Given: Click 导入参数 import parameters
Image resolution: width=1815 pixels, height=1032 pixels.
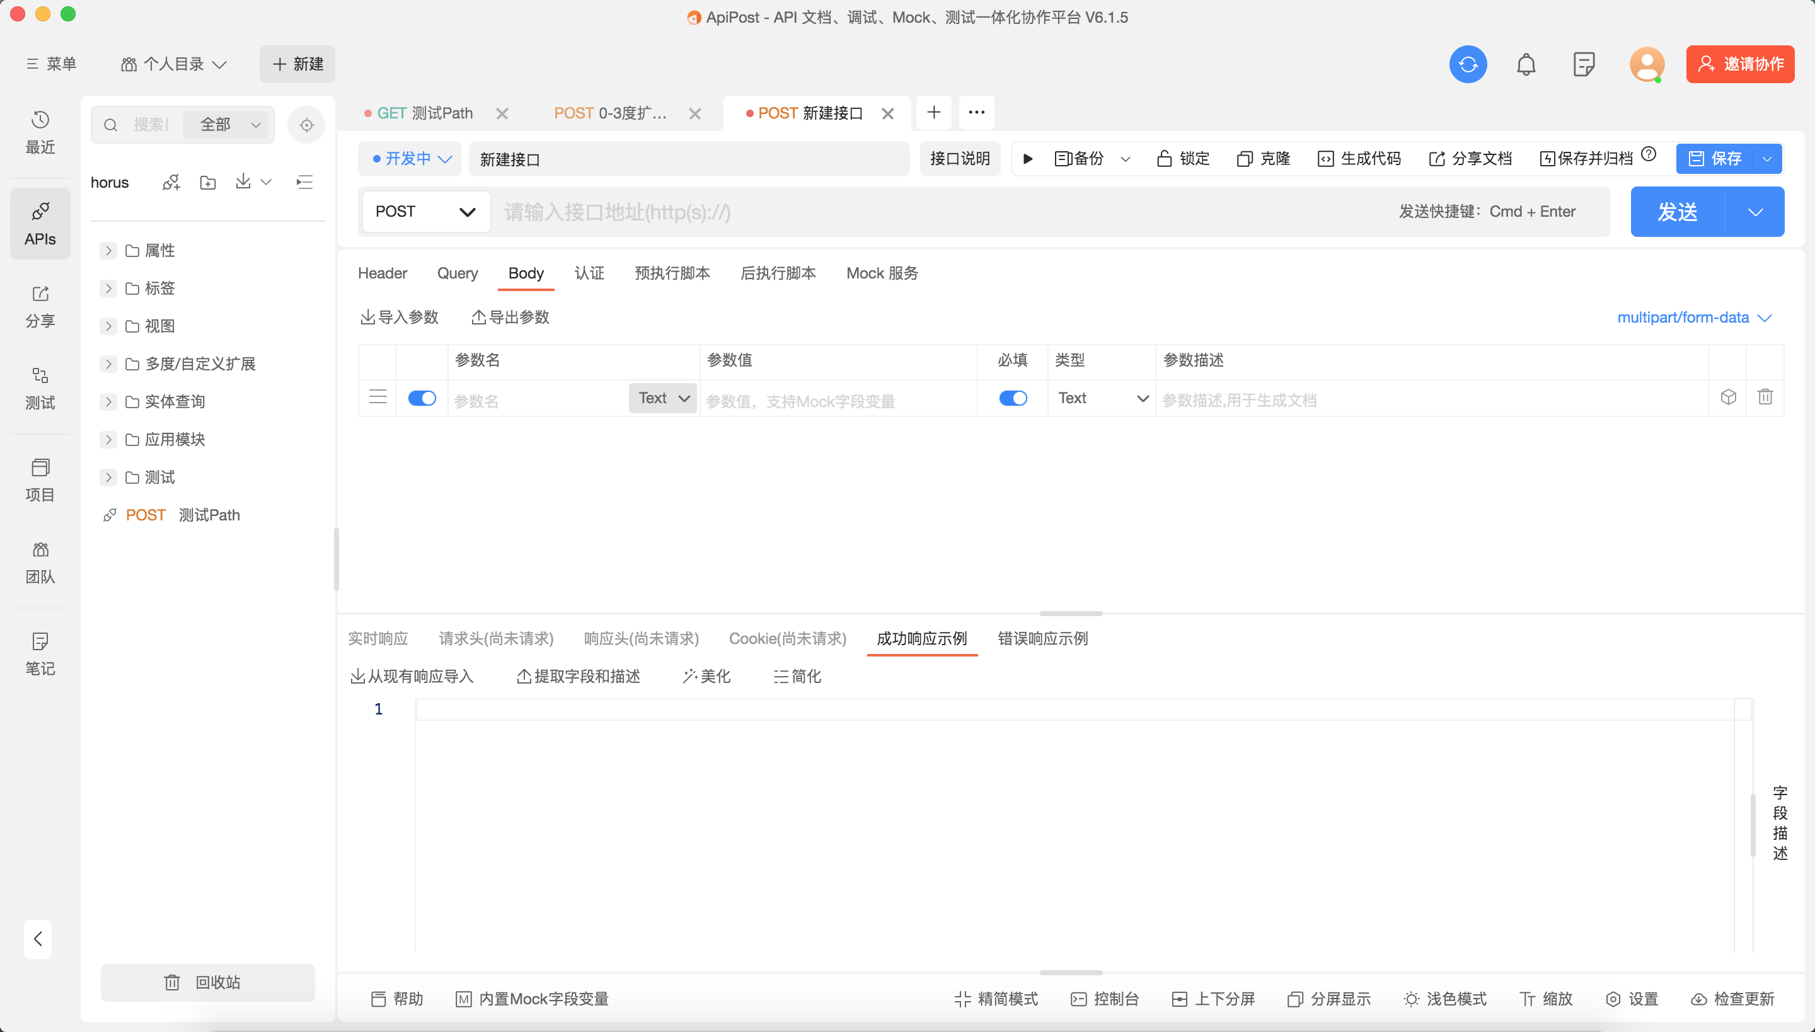Looking at the screenshot, I should (x=400, y=317).
